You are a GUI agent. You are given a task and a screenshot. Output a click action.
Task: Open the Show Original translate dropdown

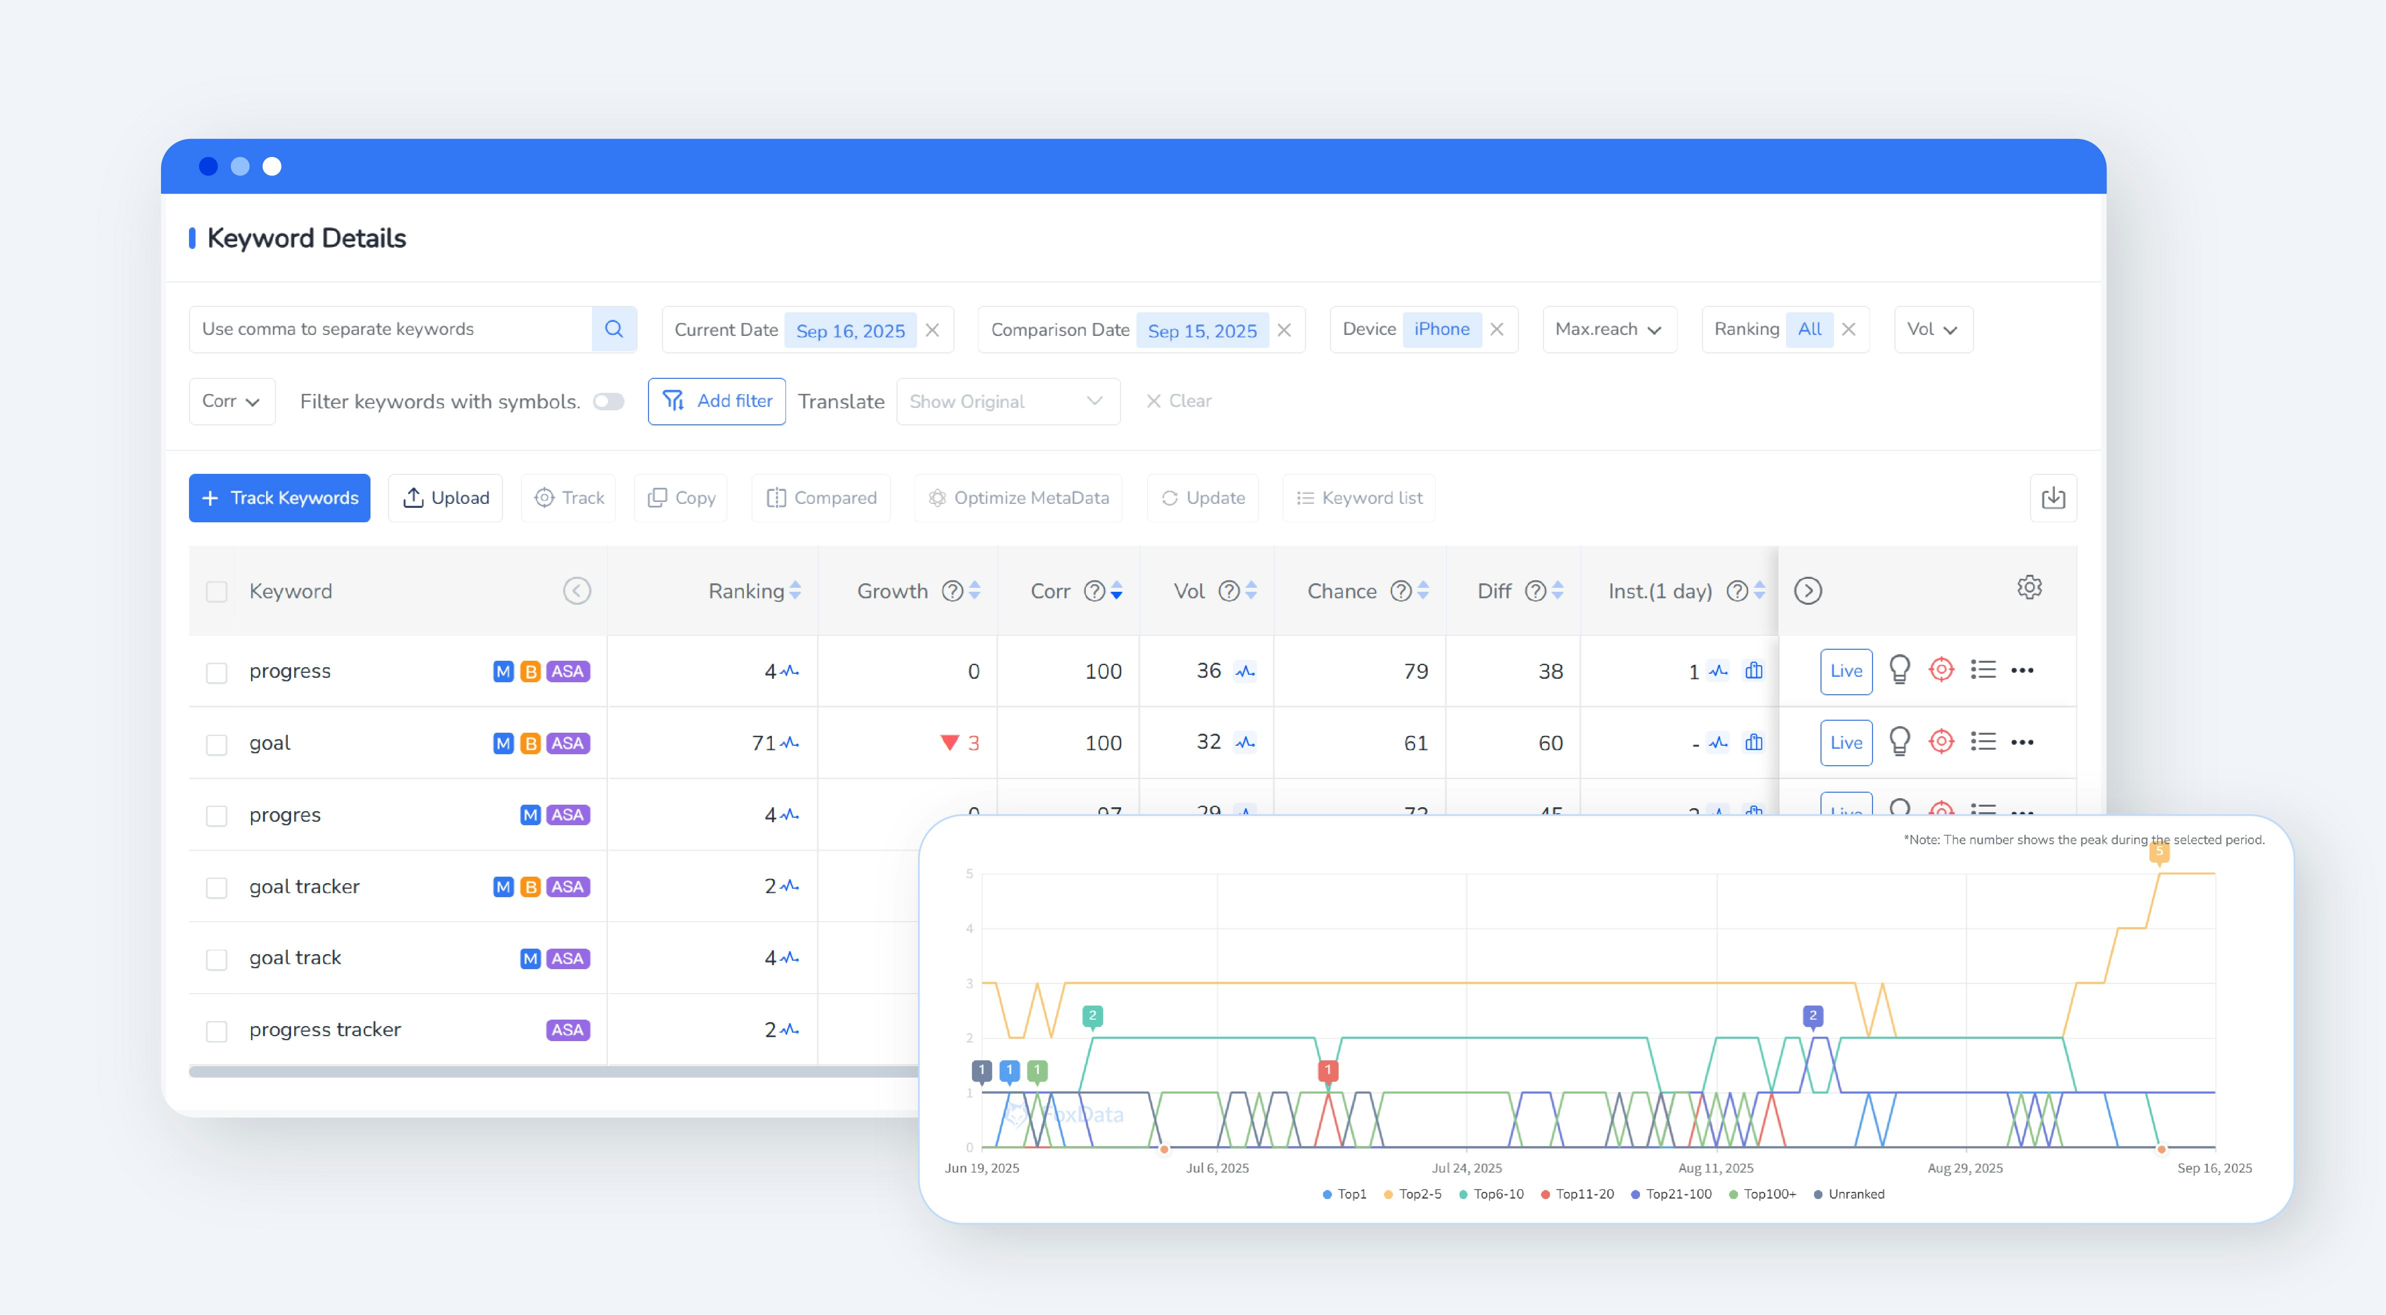(1008, 401)
